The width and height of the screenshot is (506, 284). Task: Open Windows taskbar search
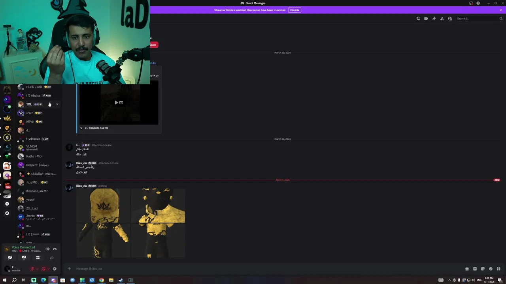click(14, 280)
